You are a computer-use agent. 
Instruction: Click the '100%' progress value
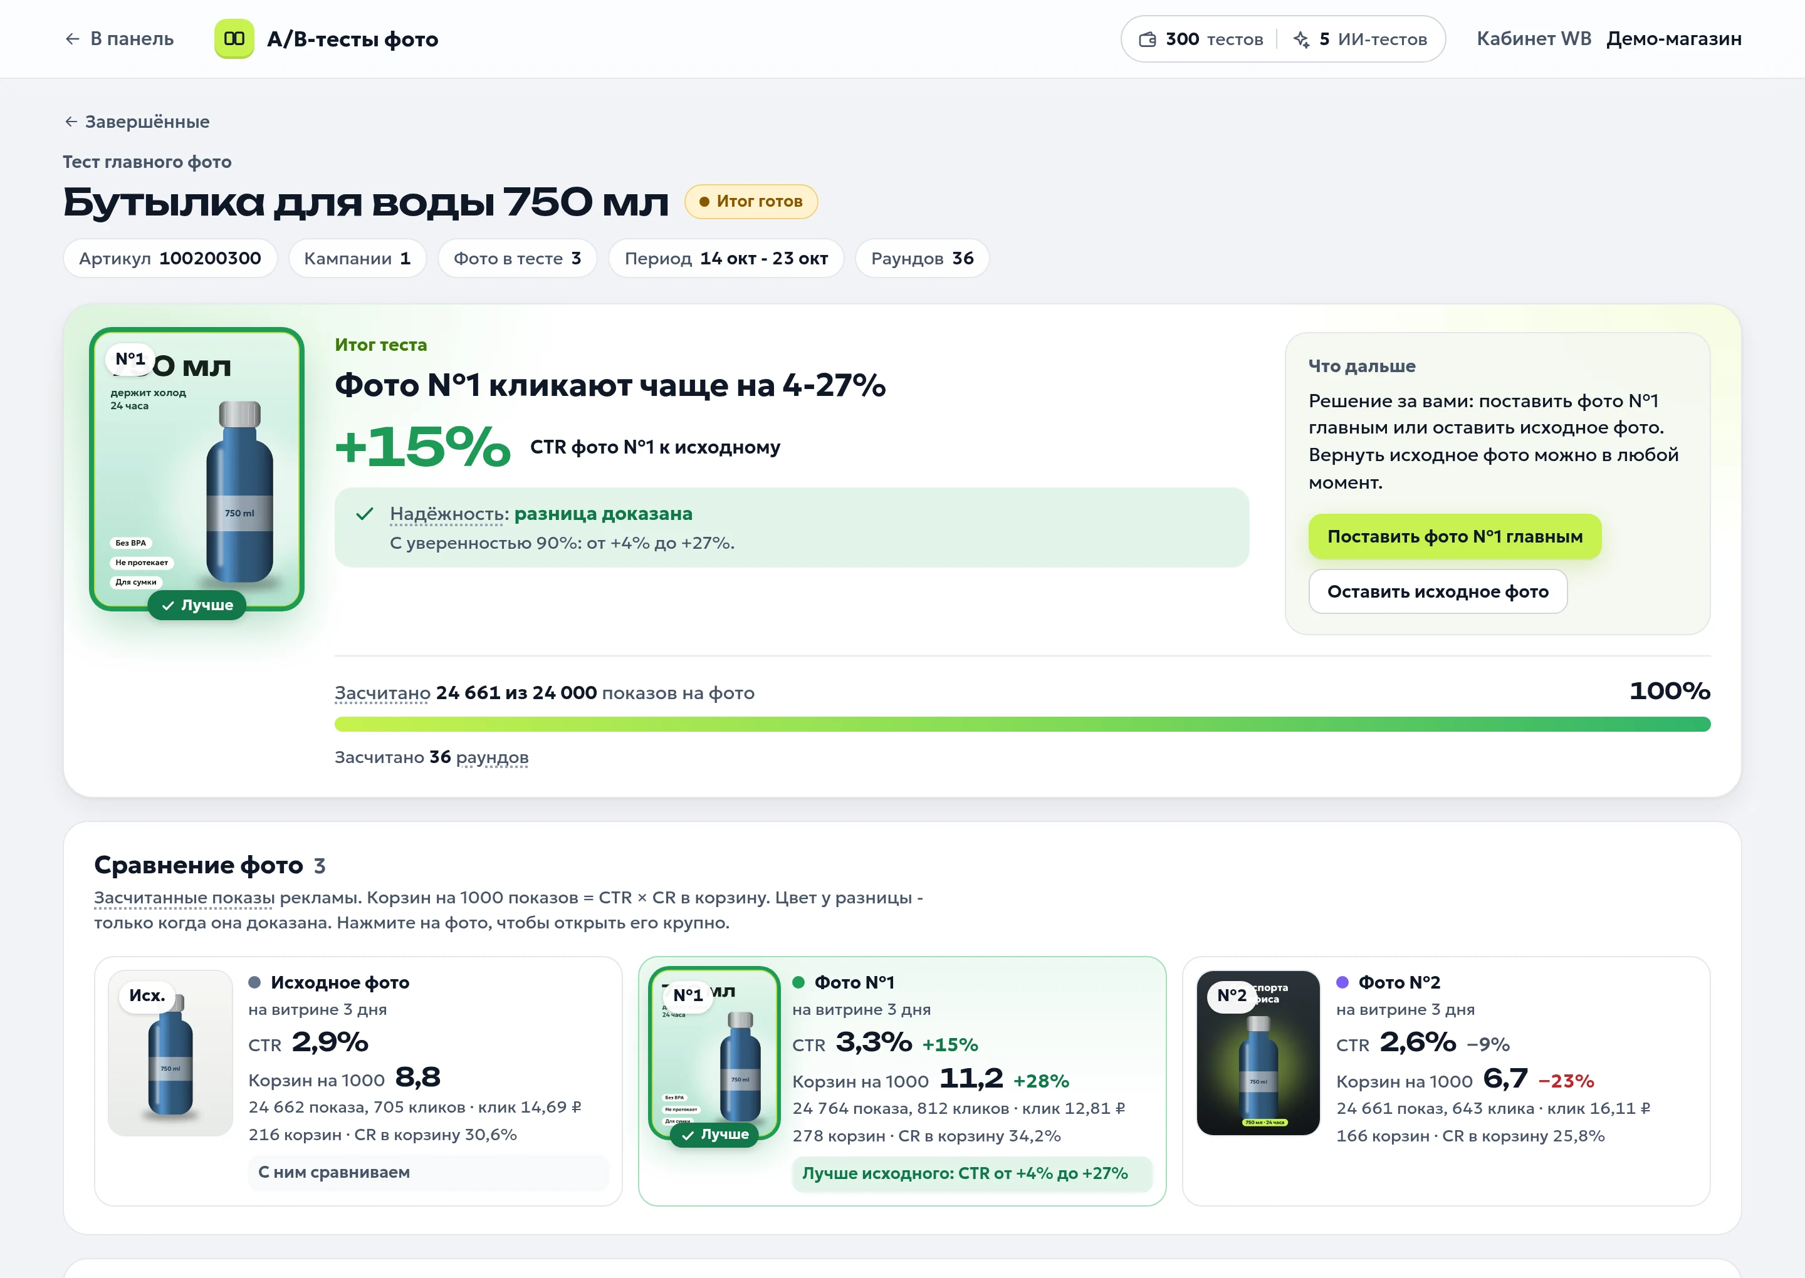pyautogui.click(x=1670, y=691)
